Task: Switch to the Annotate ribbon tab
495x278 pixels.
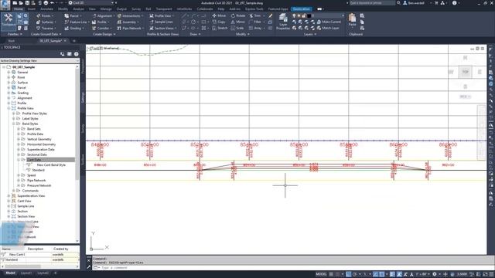Action: tap(46, 8)
